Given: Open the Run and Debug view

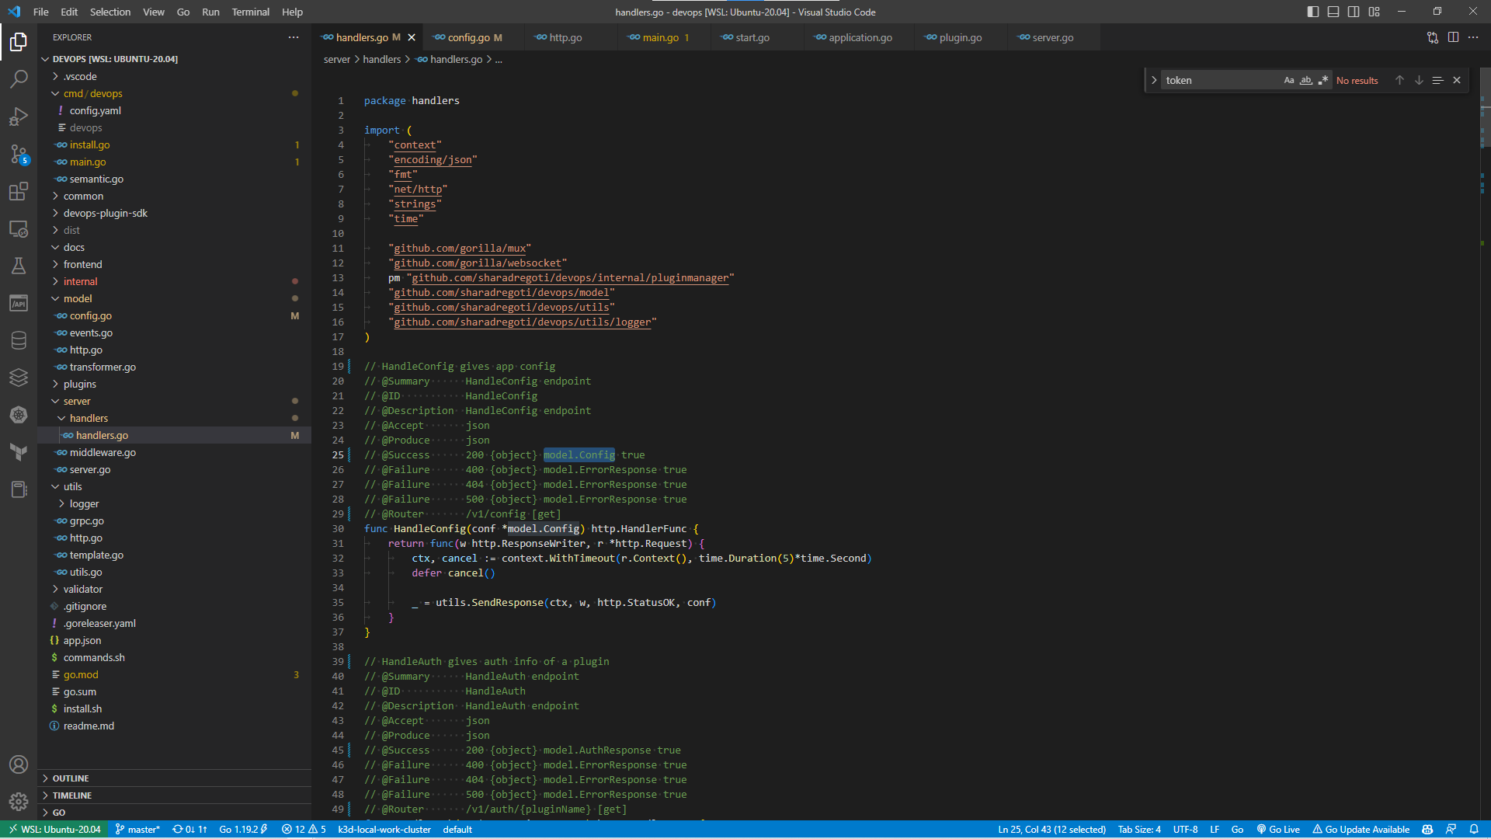Looking at the screenshot, I should coord(19,116).
